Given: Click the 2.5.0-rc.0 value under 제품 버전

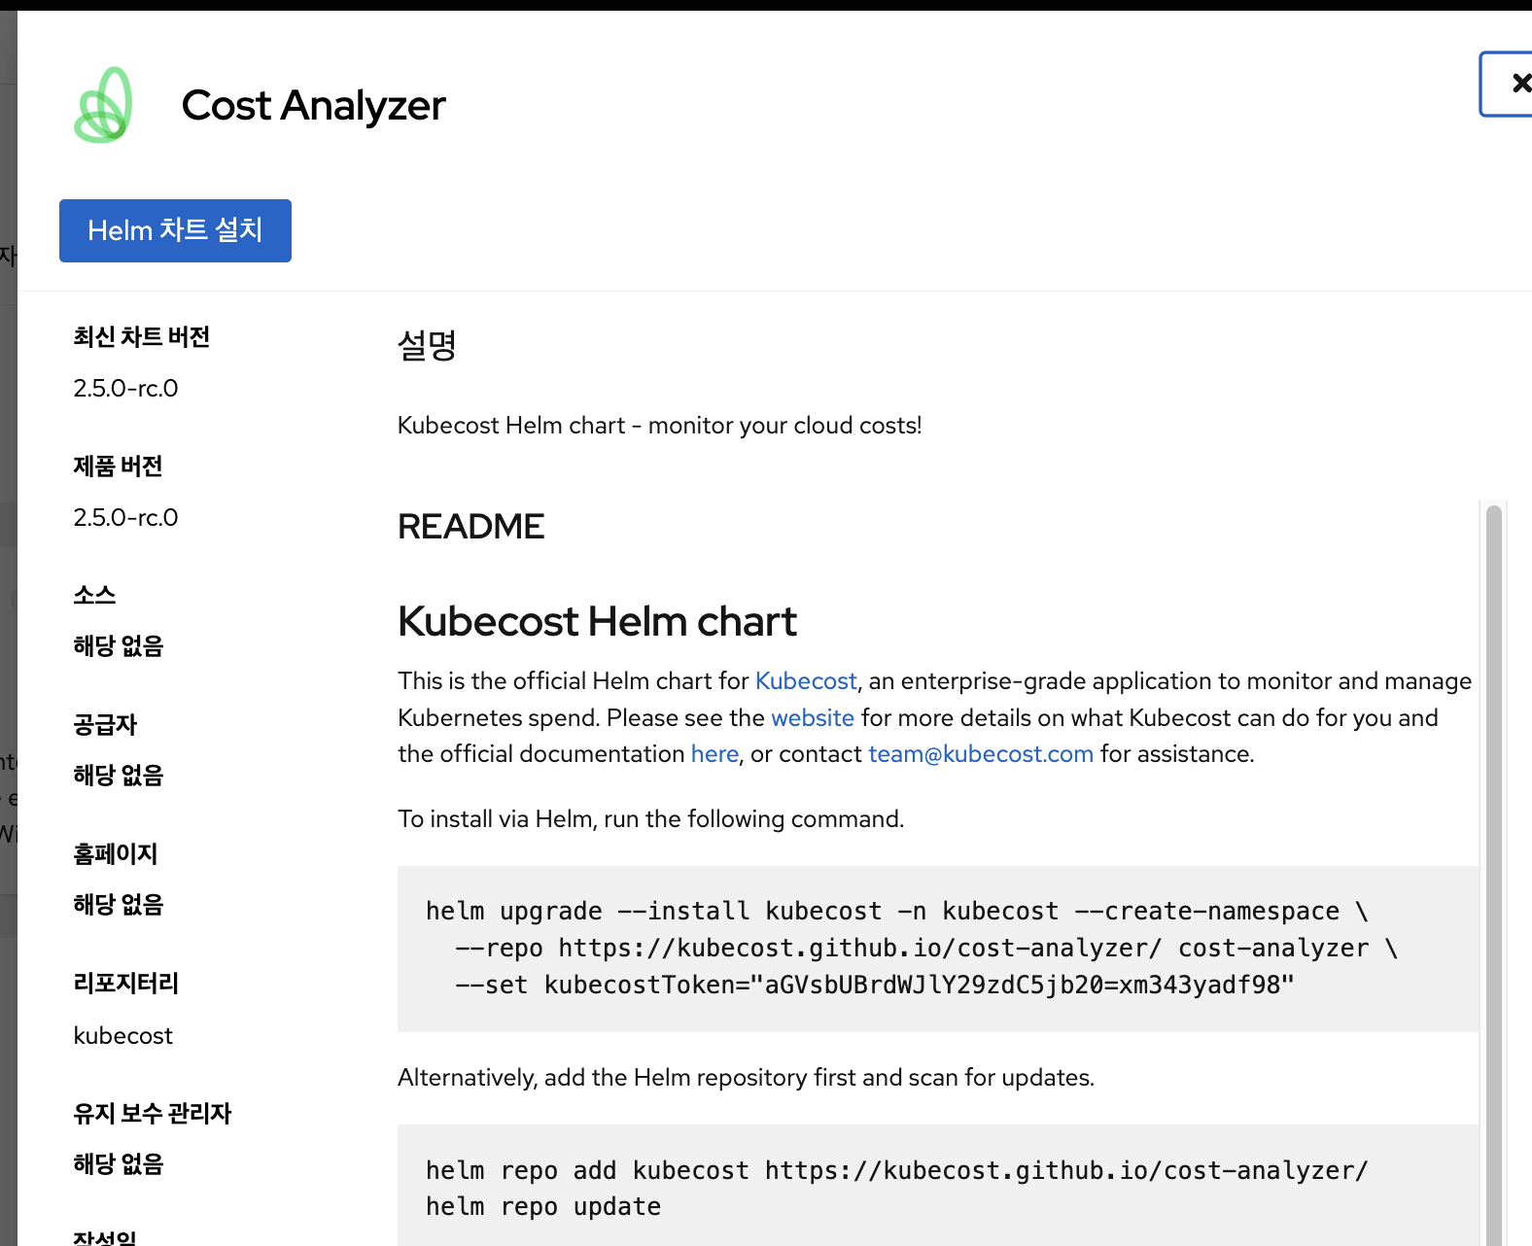Looking at the screenshot, I should pos(125,517).
